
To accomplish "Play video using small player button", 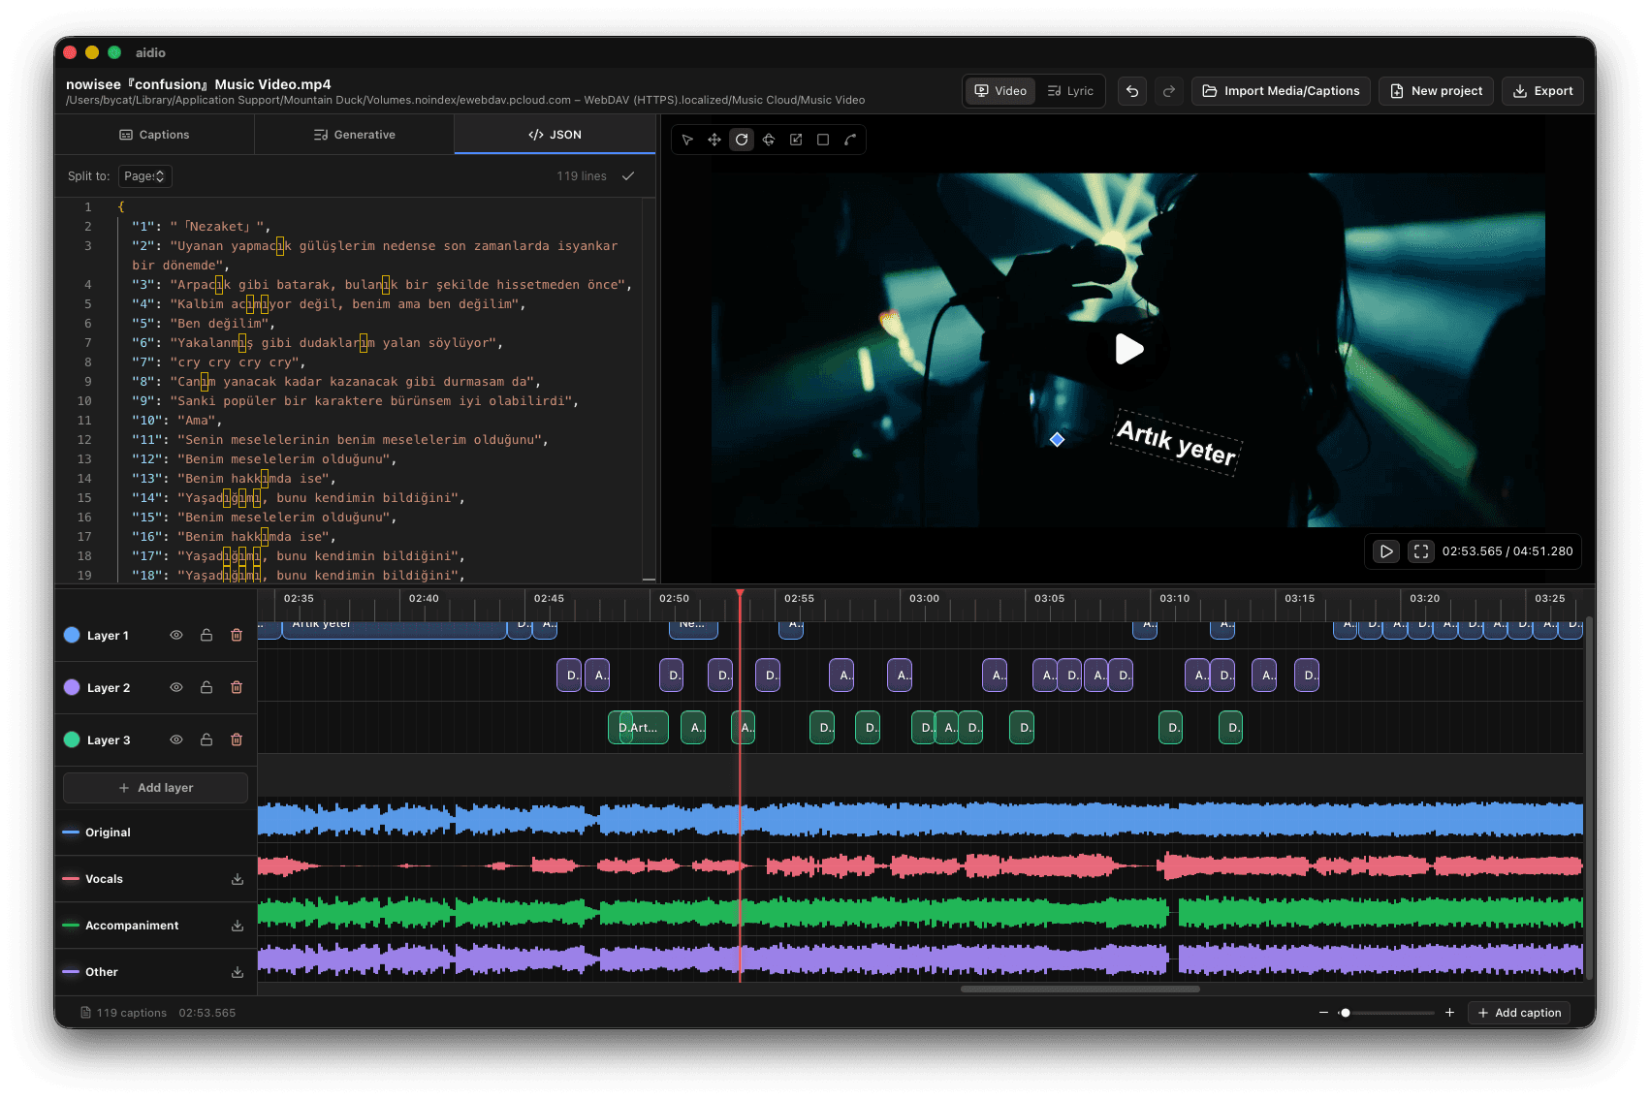I will pyautogui.click(x=1386, y=551).
